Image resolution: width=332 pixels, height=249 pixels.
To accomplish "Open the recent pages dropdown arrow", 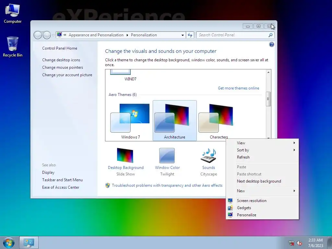I will (53, 35).
